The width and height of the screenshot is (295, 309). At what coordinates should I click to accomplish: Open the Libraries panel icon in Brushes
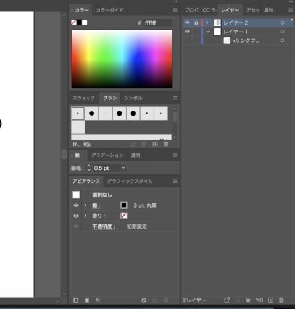87,144
